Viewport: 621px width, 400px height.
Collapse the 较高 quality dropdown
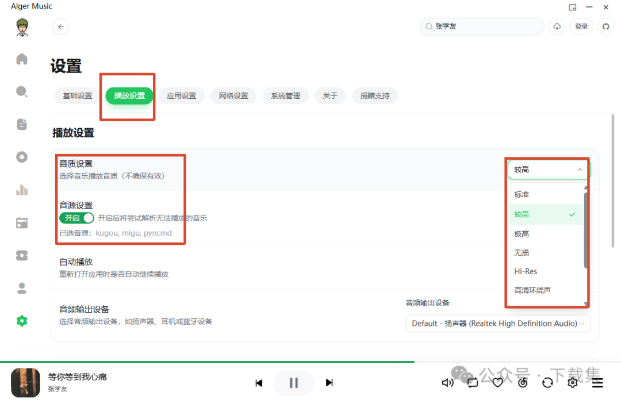pos(548,170)
